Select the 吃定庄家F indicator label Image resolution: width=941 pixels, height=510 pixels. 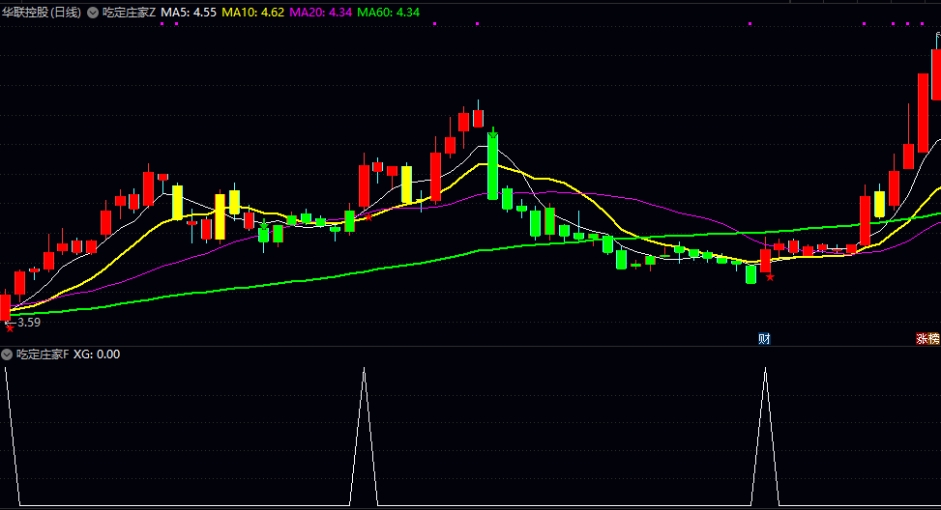click(x=43, y=354)
